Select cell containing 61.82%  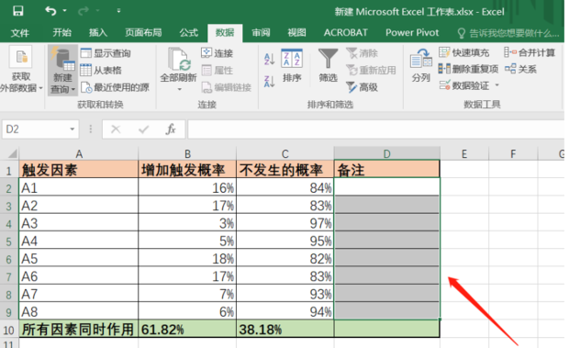(x=187, y=329)
